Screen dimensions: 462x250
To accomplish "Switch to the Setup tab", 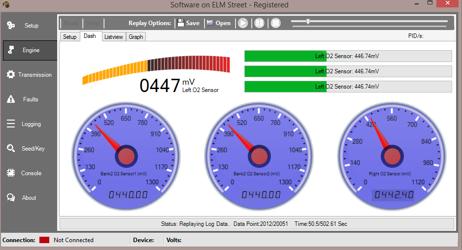I will tap(70, 37).
